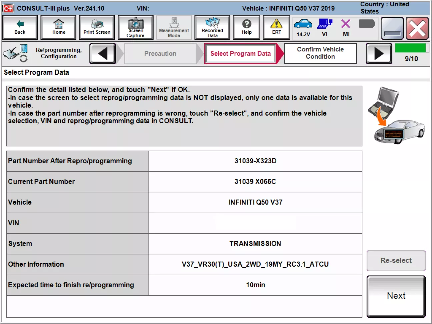Open Measurement Mode
The height and width of the screenshot is (324, 432).
(x=174, y=27)
